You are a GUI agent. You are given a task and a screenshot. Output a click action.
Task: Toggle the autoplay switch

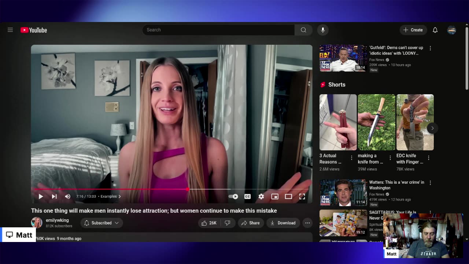click(233, 197)
